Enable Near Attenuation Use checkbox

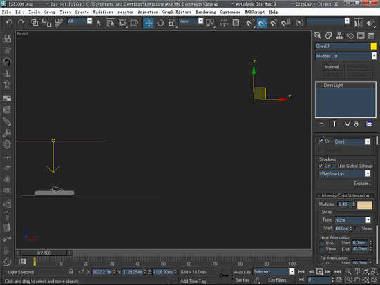pos(322,243)
